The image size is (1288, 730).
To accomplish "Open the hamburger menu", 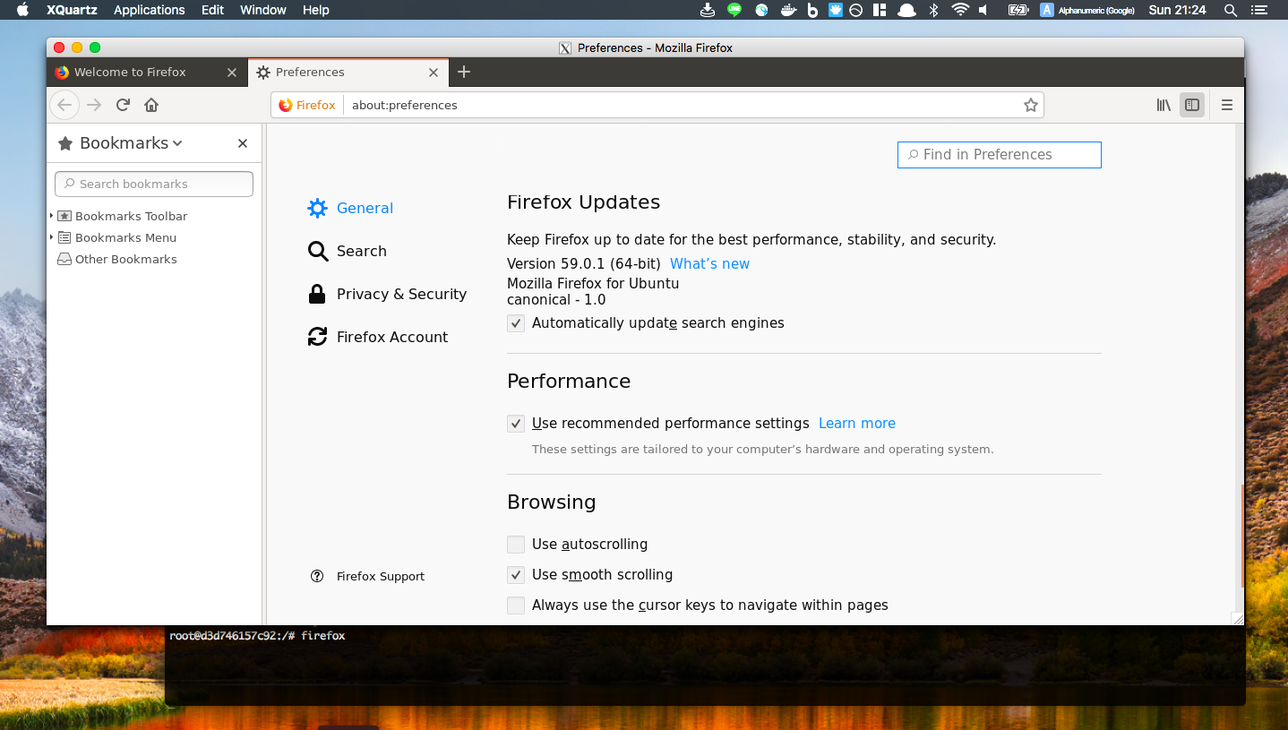I will pyautogui.click(x=1227, y=105).
